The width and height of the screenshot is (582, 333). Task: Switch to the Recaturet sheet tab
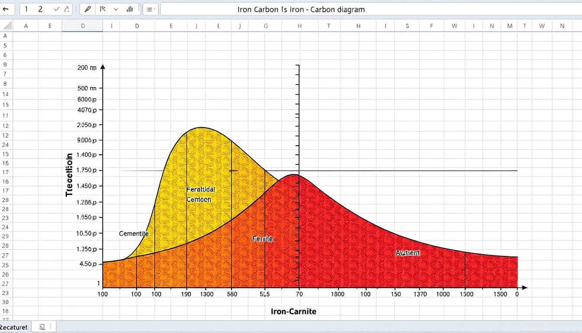tap(14, 327)
